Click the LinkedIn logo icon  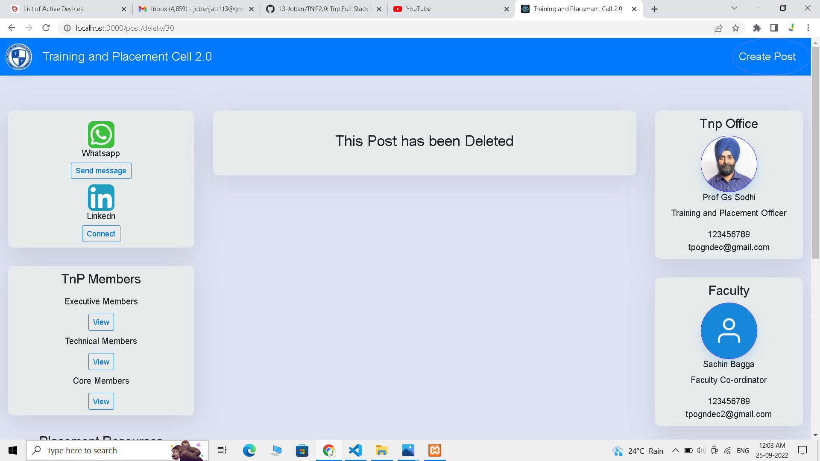101,197
